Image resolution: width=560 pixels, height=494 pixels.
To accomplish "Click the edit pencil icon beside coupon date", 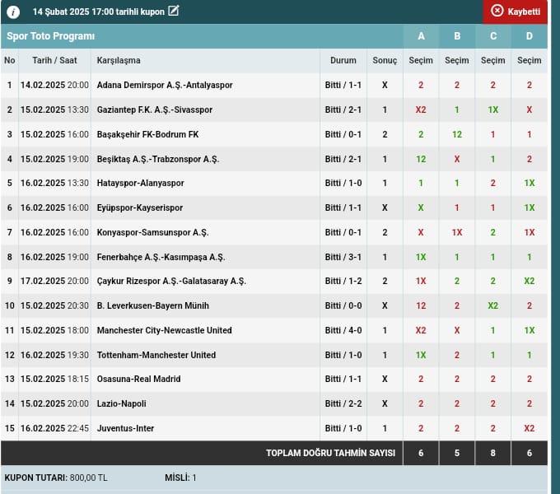I will tap(173, 11).
